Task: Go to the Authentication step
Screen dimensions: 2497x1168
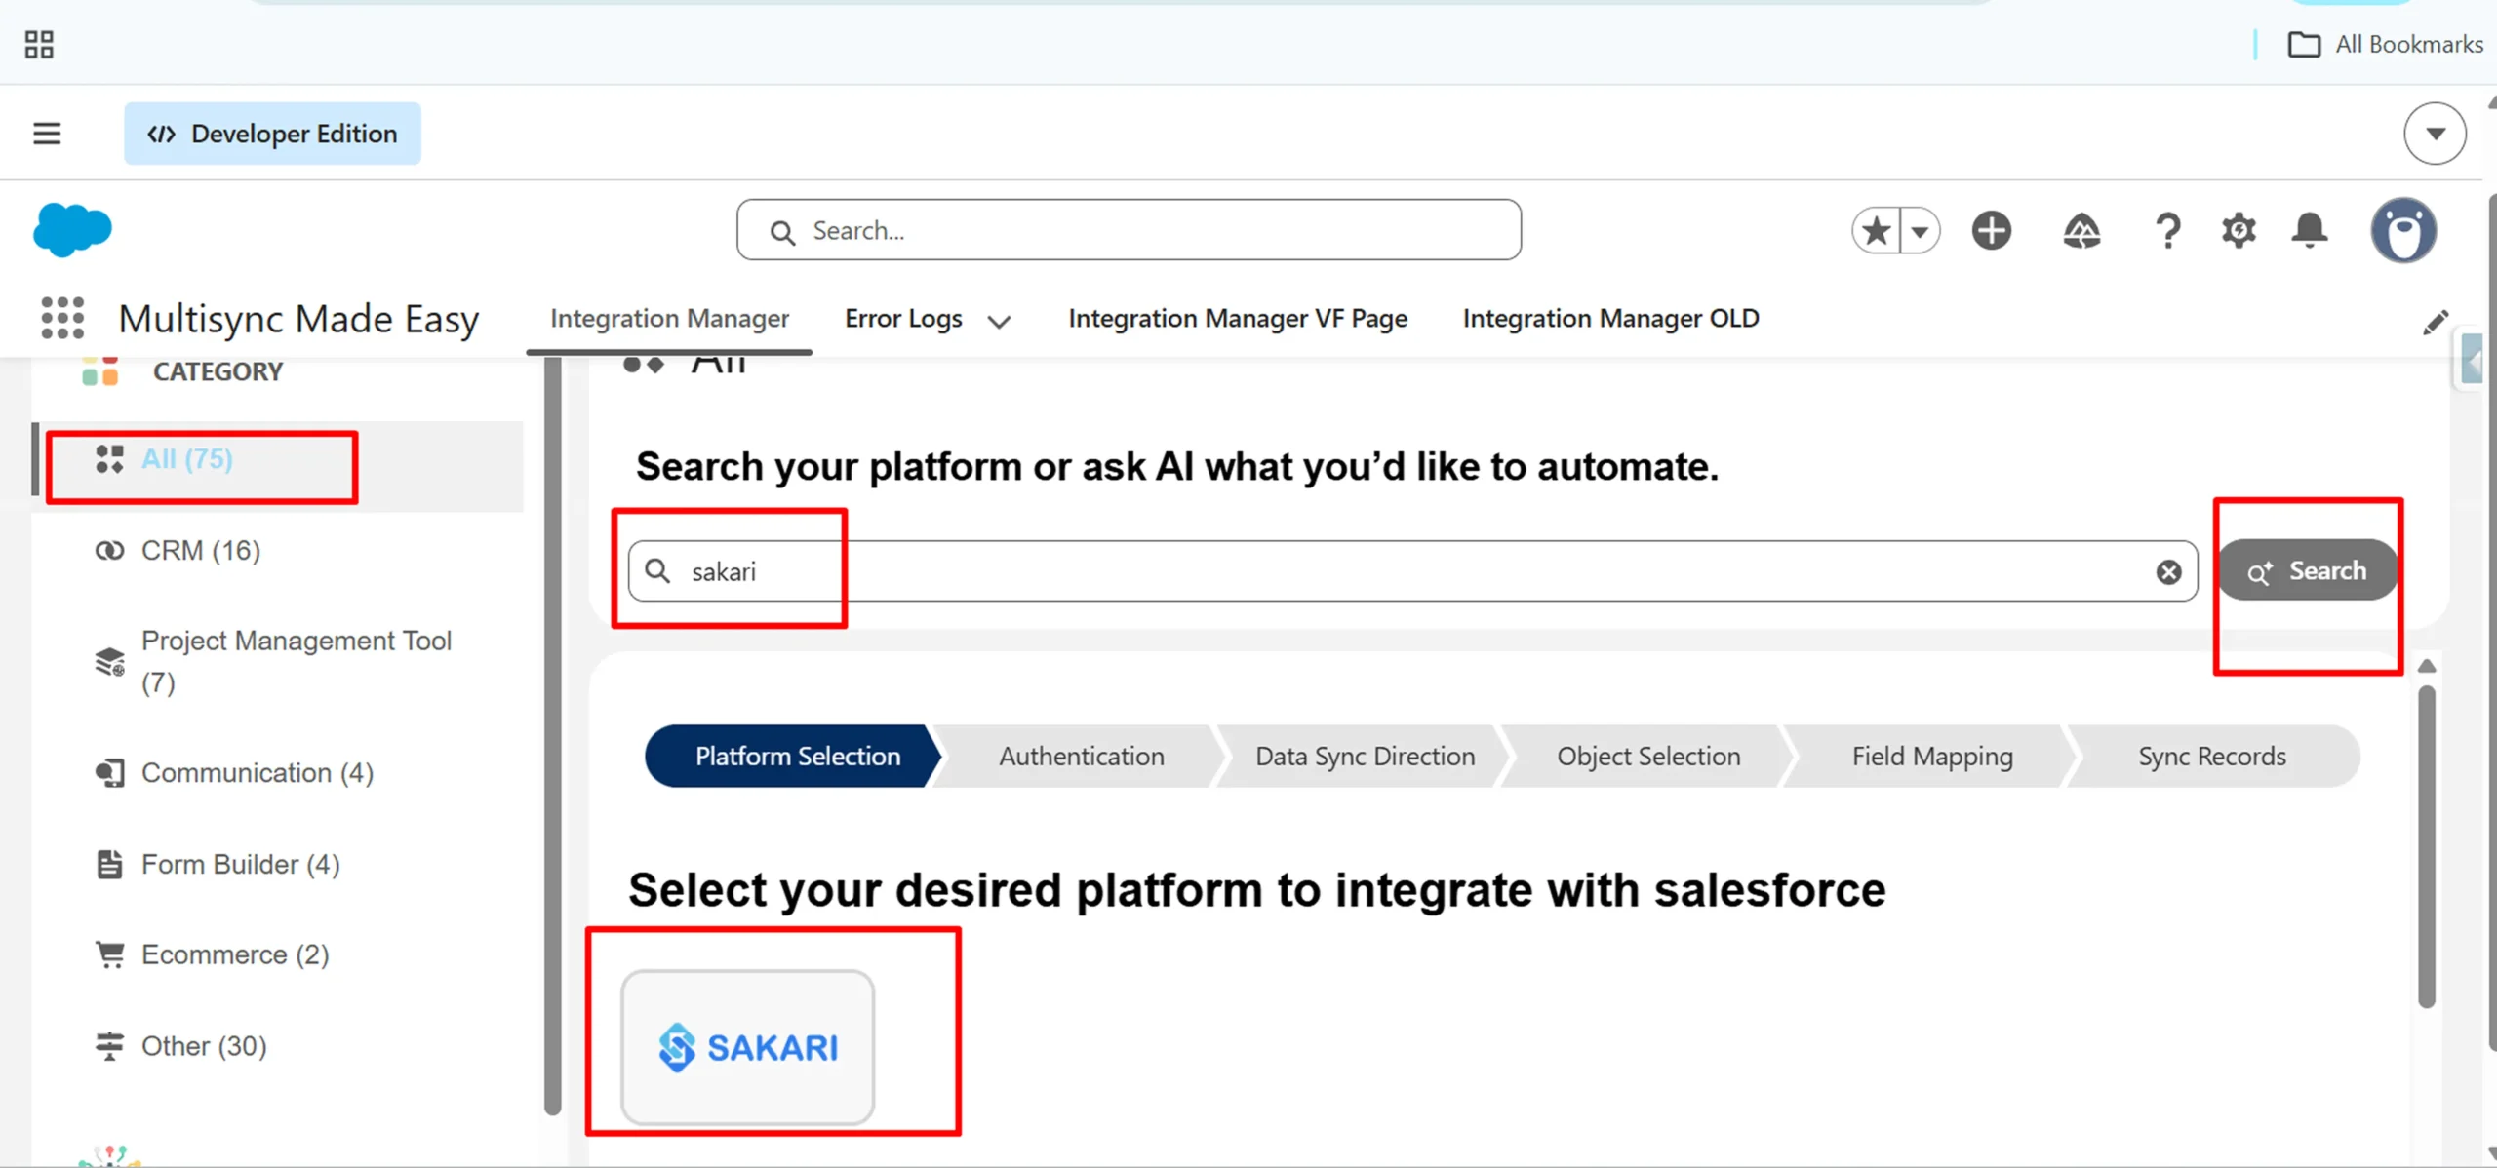Action: [x=1081, y=757]
